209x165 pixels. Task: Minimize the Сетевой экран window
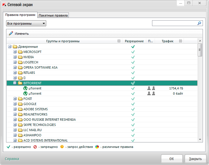coord(181,3)
